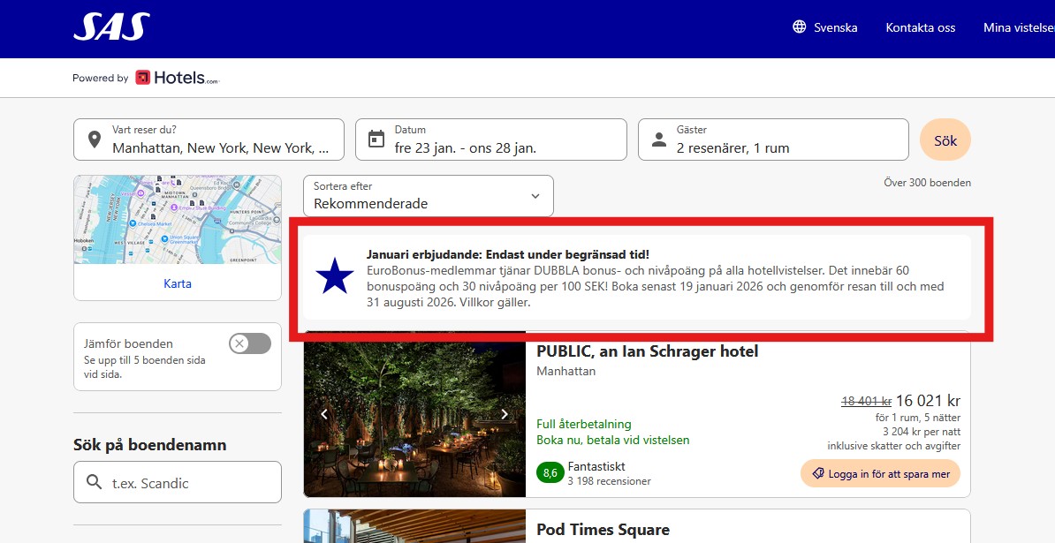Click the magnifier icon in boendenamn search

click(x=93, y=481)
